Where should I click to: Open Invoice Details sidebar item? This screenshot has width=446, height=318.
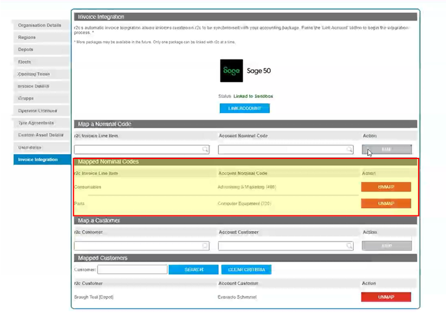pos(42,86)
